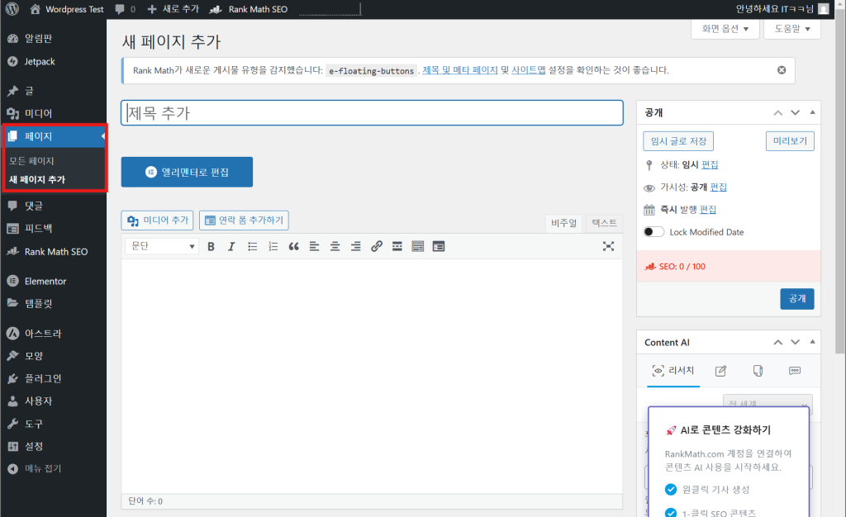Click 미디어 추가 button
Screen dimensions: 846x517
[x=158, y=220]
